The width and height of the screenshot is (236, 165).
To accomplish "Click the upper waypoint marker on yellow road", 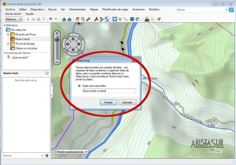I will pos(122,42).
